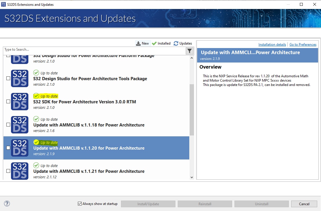Click S32DS logo of Tools Package entry
Image resolution: width=321 pixels, height=211 pixels.
click(20, 78)
